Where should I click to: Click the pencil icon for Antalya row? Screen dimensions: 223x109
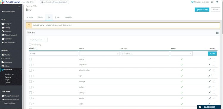tap(210, 93)
